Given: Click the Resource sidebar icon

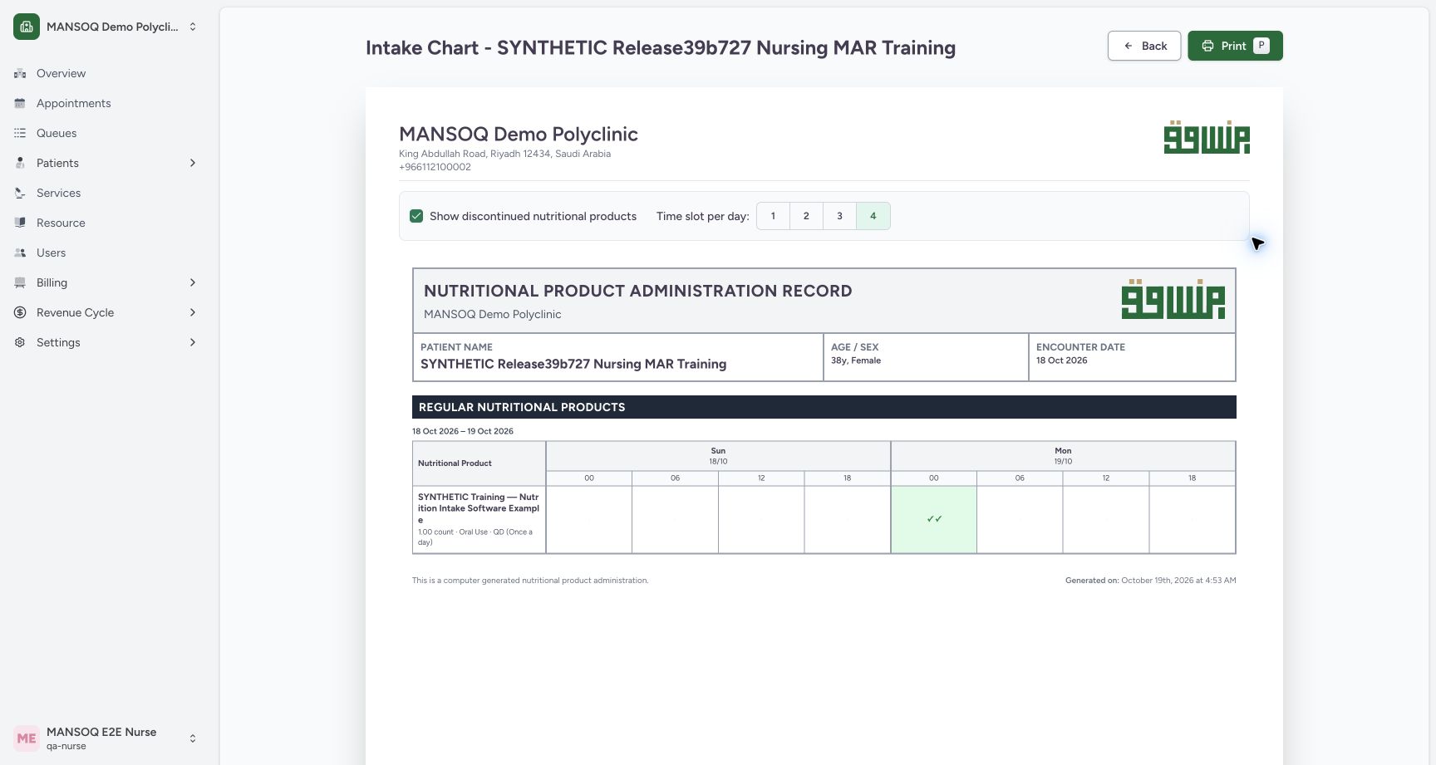Looking at the screenshot, I should pos(20,223).
